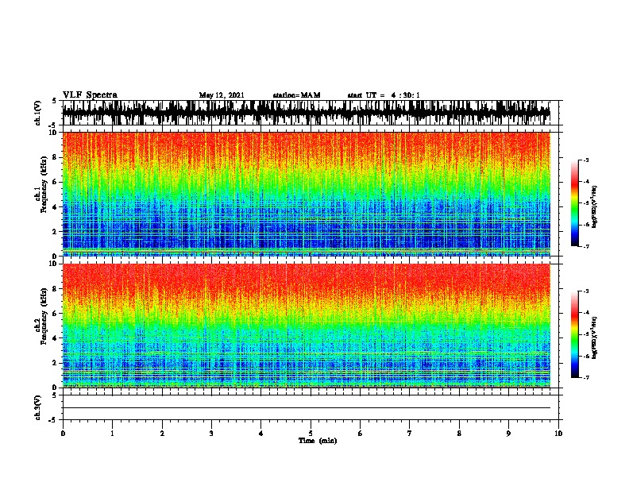Click the "ch.3(V)" axis label
Image resolution: width=629 pixels, height=486 pixels.
[37, 408]
